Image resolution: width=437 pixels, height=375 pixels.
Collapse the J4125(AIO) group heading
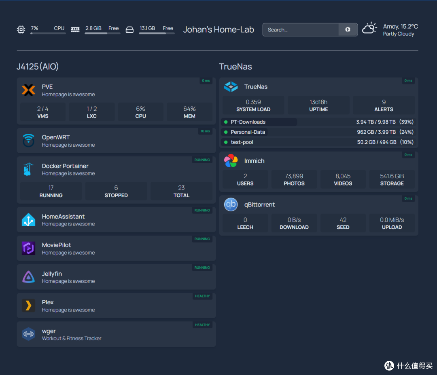38,67
